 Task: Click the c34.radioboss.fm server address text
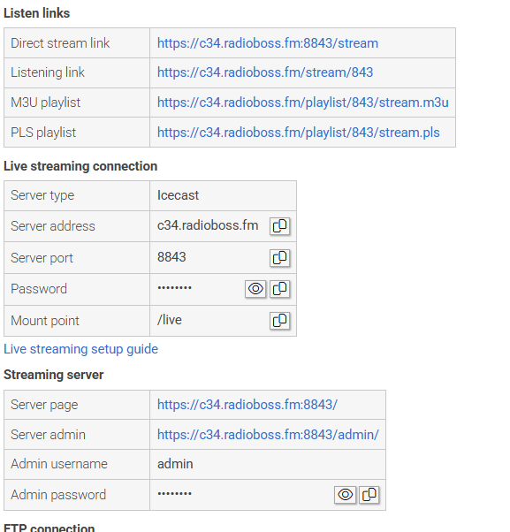click(208, 225)
